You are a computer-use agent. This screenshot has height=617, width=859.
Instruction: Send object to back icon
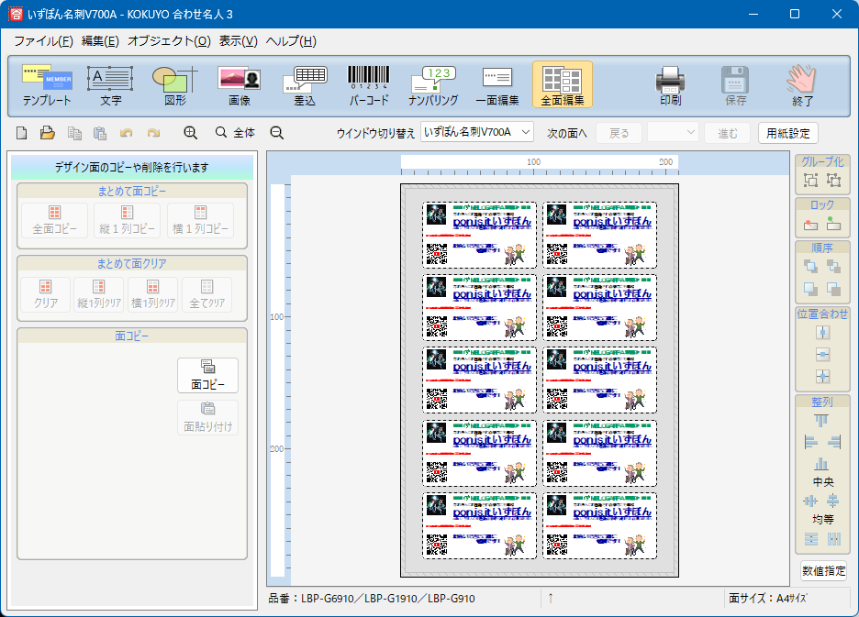point(834,267)
